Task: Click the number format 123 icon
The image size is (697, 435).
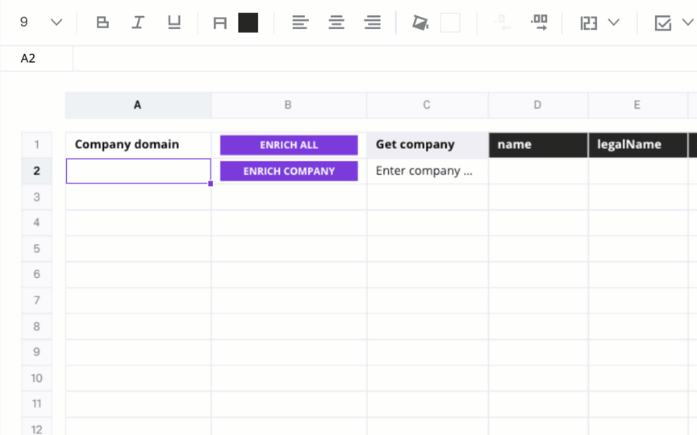Action: (x=589, y=23)
